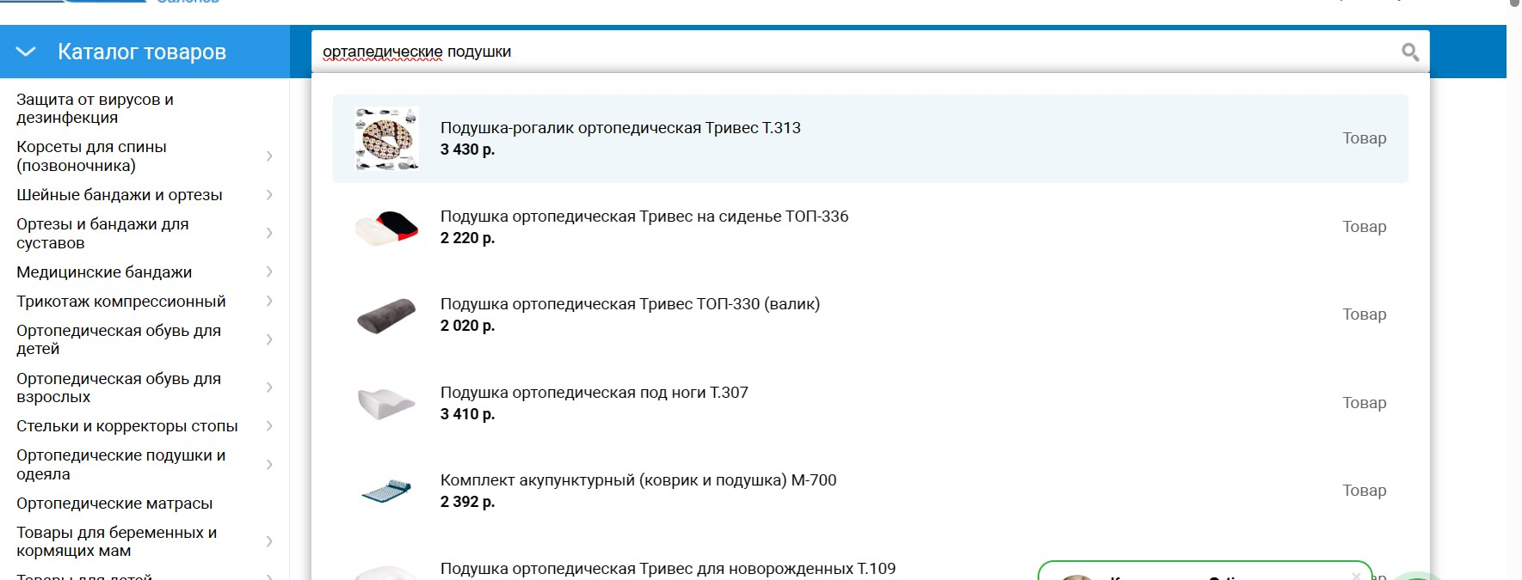Click the neck pillow Т.313 product thumbnail
The image size is (1522, 580).
pos(386,138)
